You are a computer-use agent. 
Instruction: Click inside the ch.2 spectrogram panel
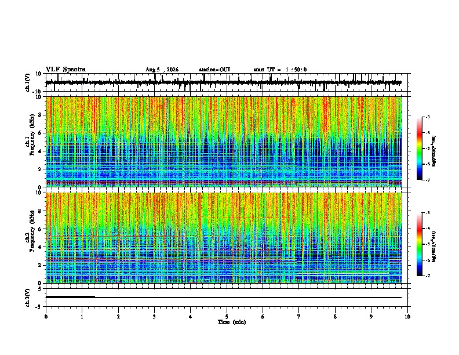pos(224,238)
